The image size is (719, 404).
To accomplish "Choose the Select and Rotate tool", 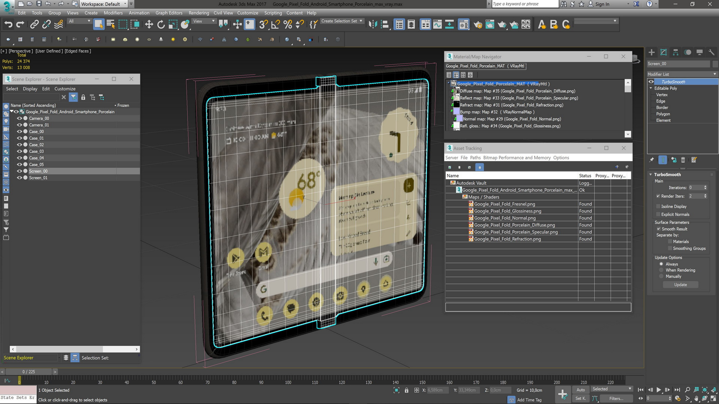I will (x=161, y=25).
